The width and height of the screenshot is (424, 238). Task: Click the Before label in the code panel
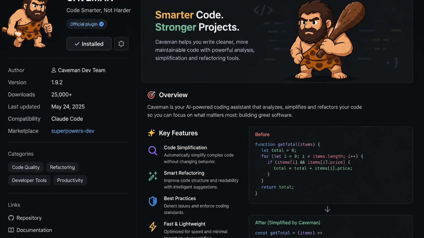point(262,134)
